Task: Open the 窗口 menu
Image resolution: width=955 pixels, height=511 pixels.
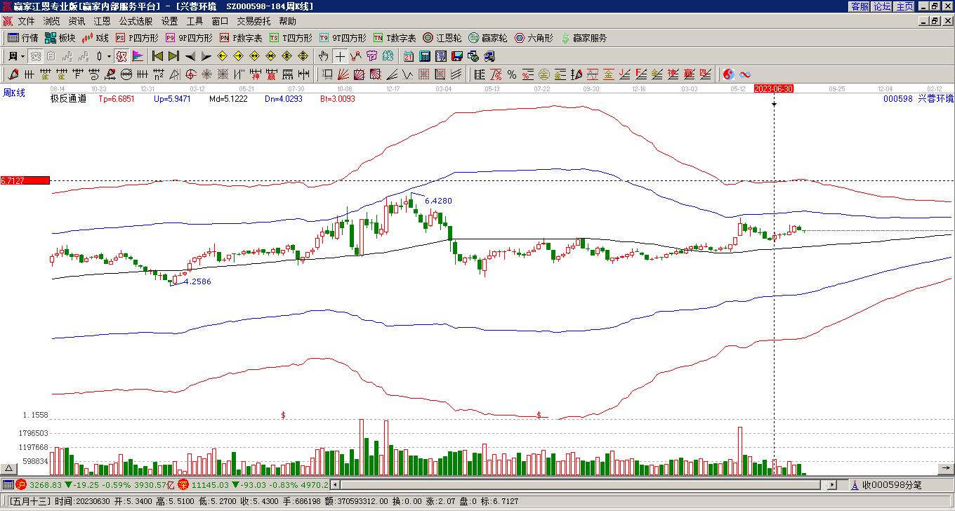Action: (220, 22)
